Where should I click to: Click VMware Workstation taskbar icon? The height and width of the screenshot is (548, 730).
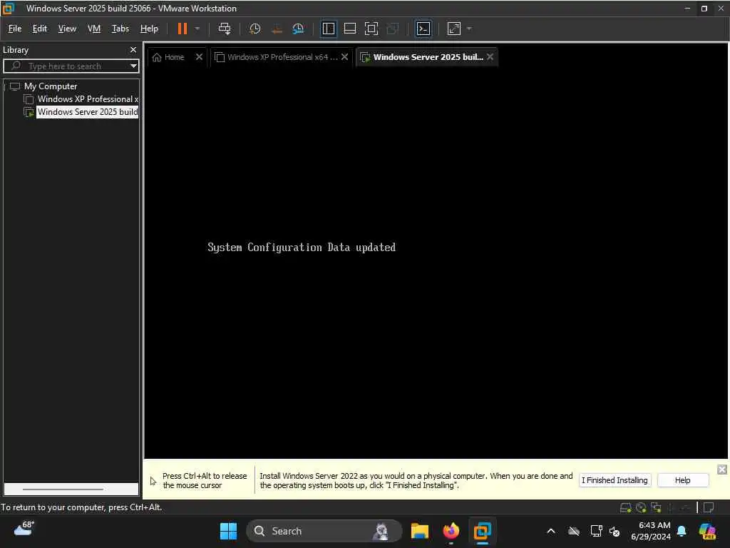click(483, 531)
